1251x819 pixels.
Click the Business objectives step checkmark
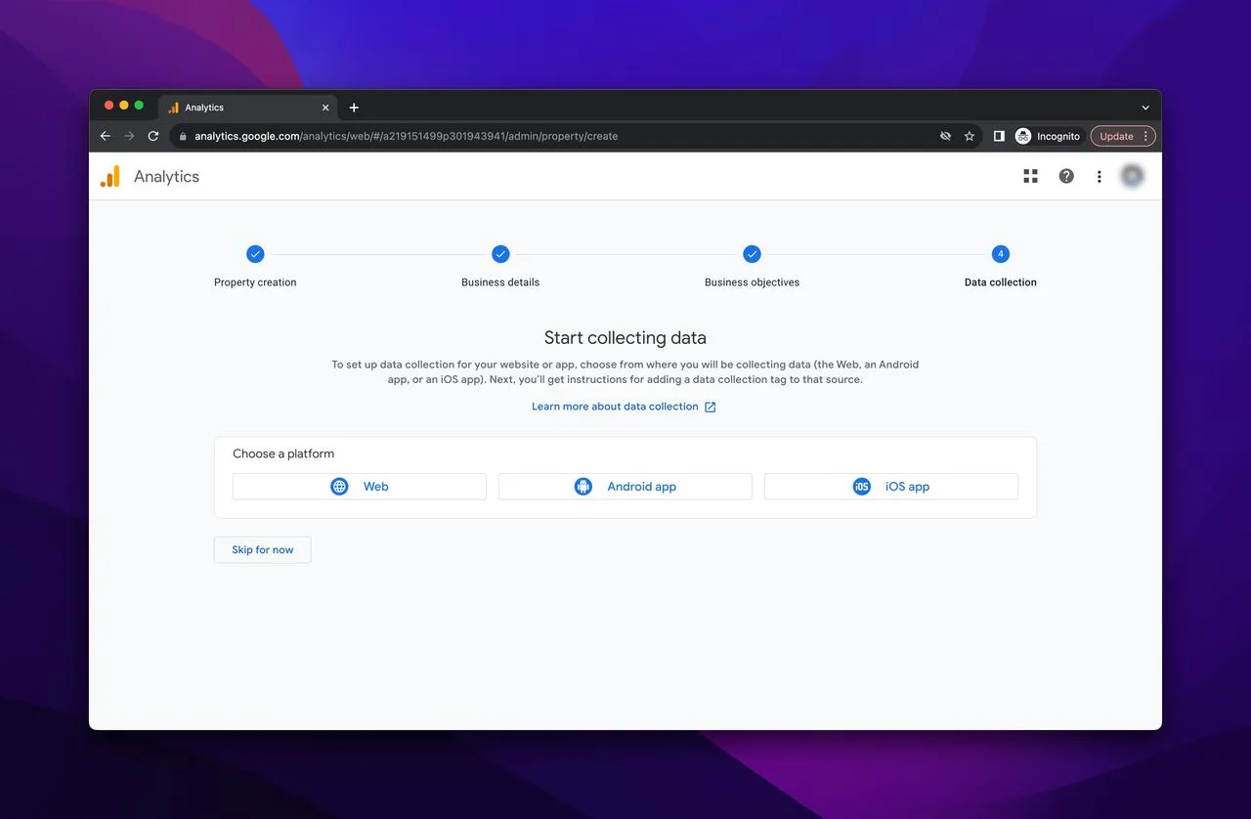click(752, 254)
